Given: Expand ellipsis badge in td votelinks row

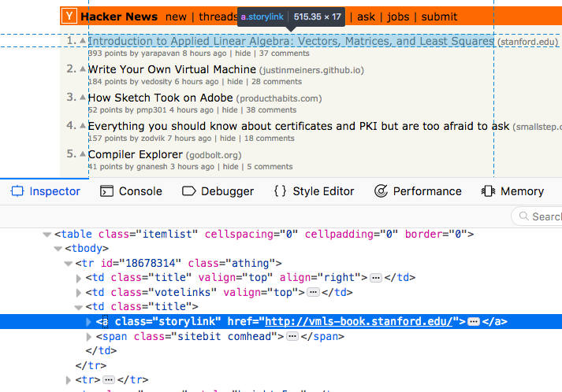Looking at the screenshot, I should pos(313,293).
